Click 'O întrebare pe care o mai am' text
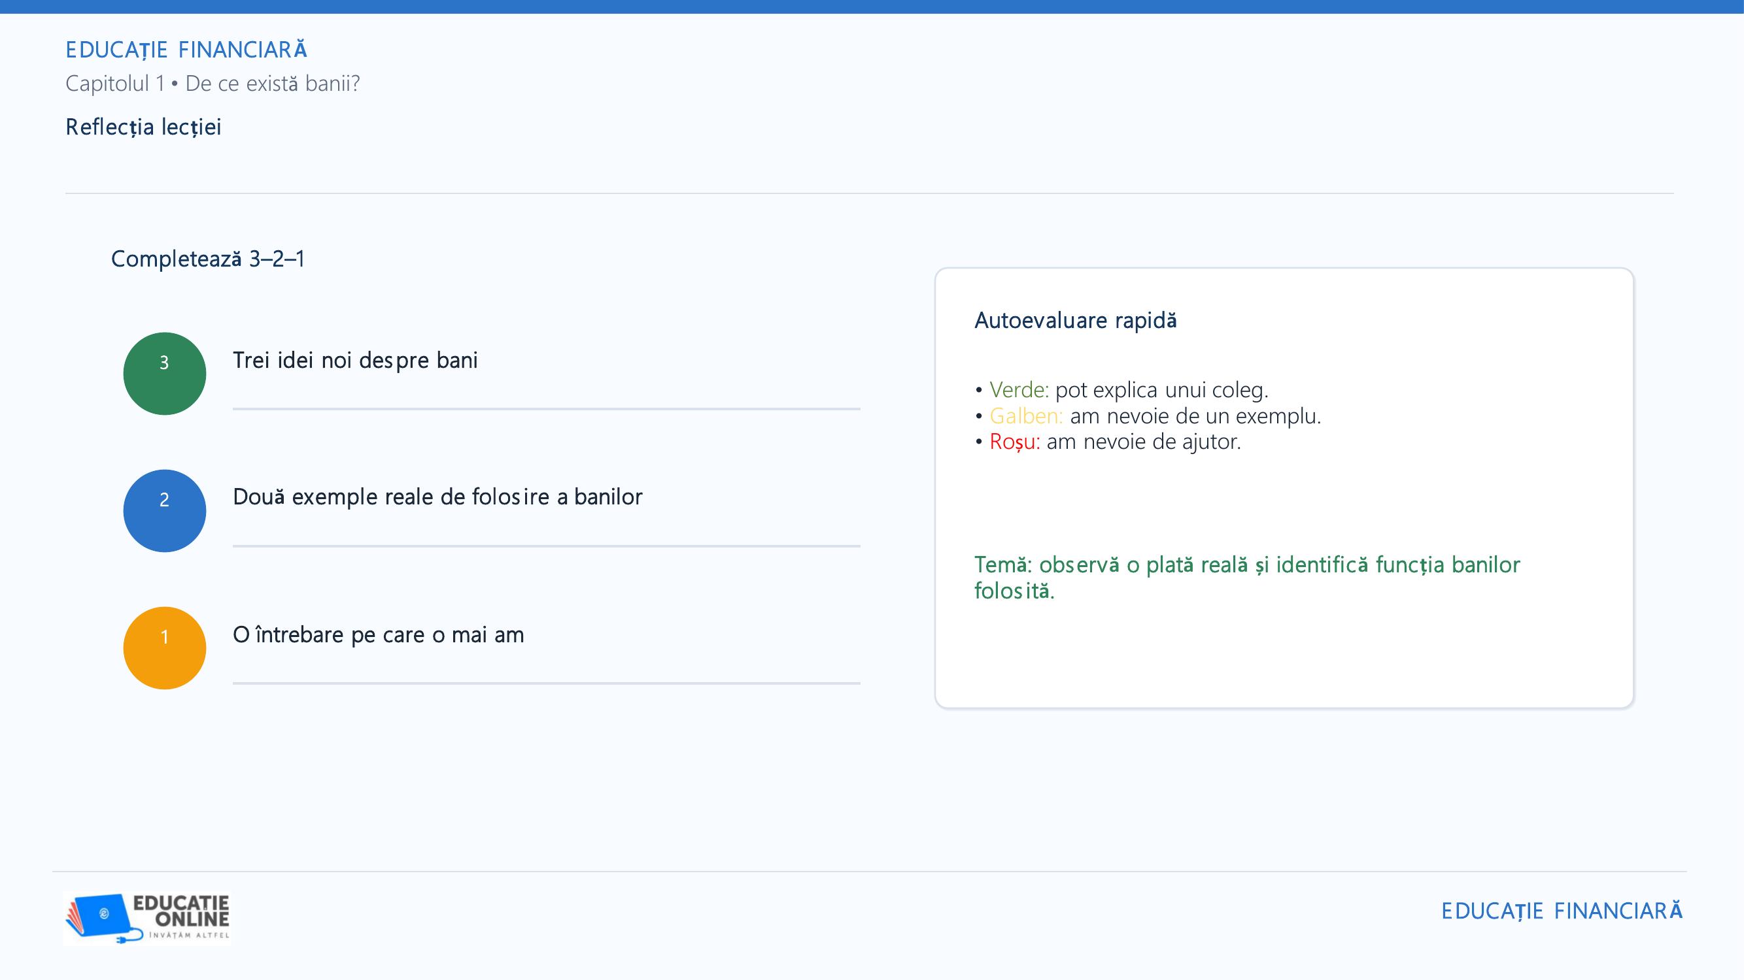This screenshot has height=980, width=1744. pos(379,635)
